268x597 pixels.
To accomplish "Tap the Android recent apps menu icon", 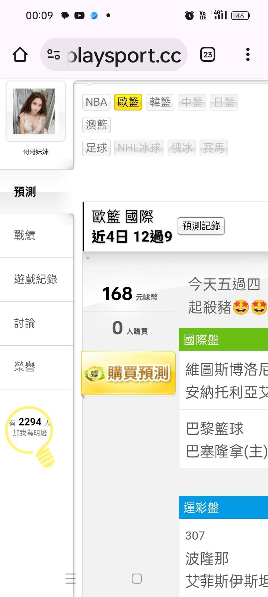I will 70,578.
